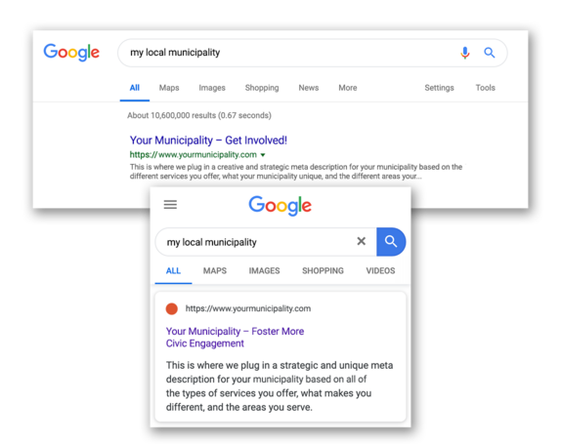Click the desktop magnifier search icon

(x=489, y=53)
